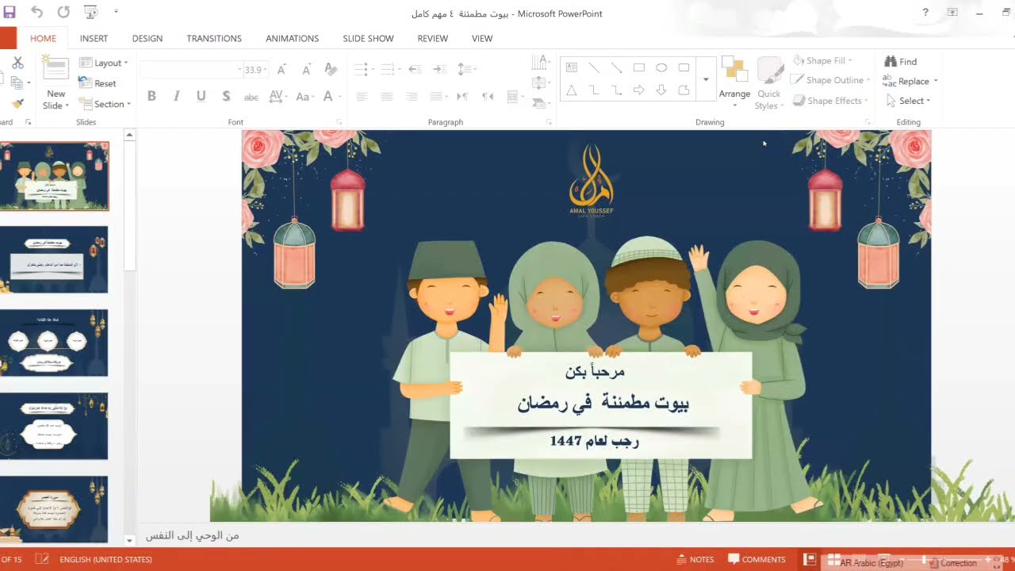
Task: Switch to the INSERT tab
Action: click(94, 38)
